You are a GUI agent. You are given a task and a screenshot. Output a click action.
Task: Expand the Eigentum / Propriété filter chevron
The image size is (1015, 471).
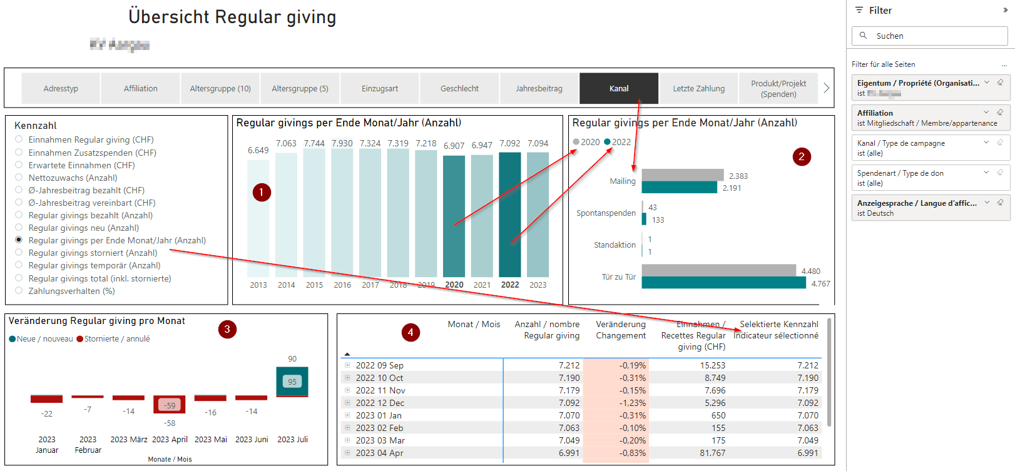point(987,82)
